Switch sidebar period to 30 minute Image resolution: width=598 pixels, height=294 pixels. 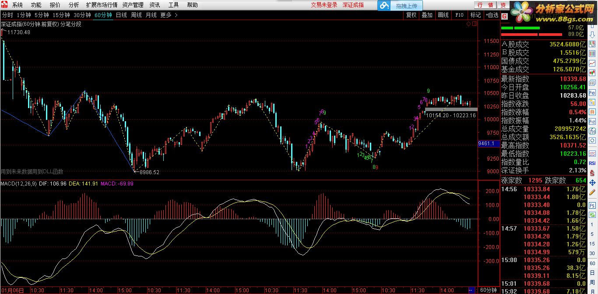pyautogui.click(x=592, y=253)
